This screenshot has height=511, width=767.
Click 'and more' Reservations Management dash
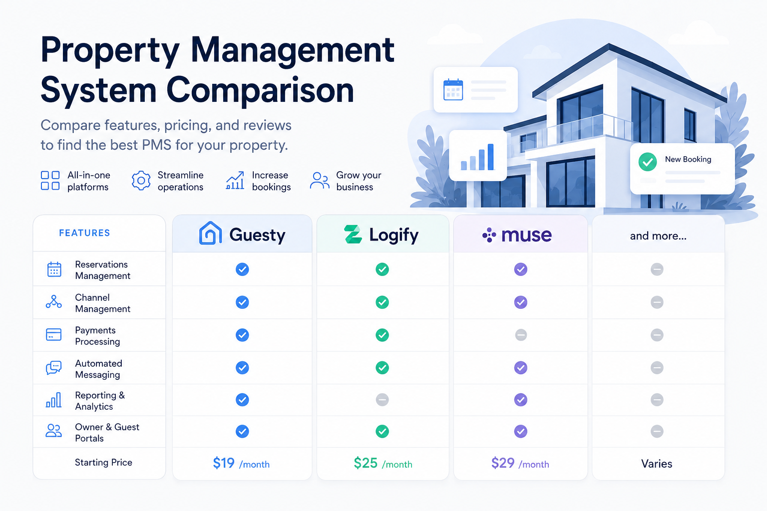tap(657, 269)
